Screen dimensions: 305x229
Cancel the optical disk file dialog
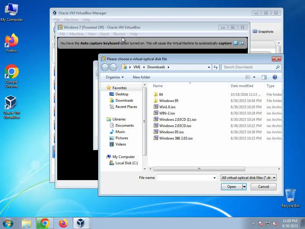click(x=263, y=187)
